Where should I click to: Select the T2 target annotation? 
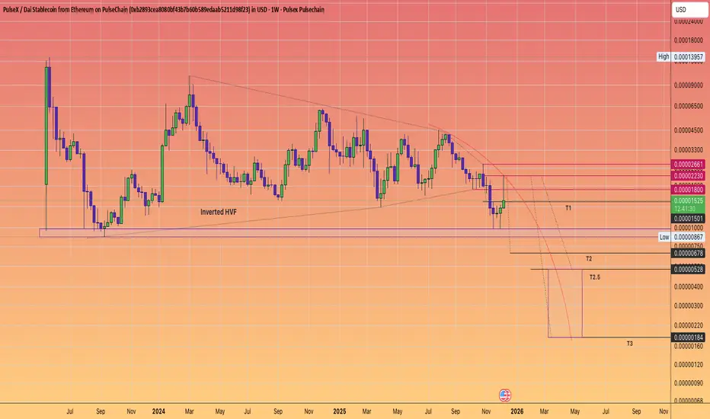pyautogui.click(x=589, y=259)
